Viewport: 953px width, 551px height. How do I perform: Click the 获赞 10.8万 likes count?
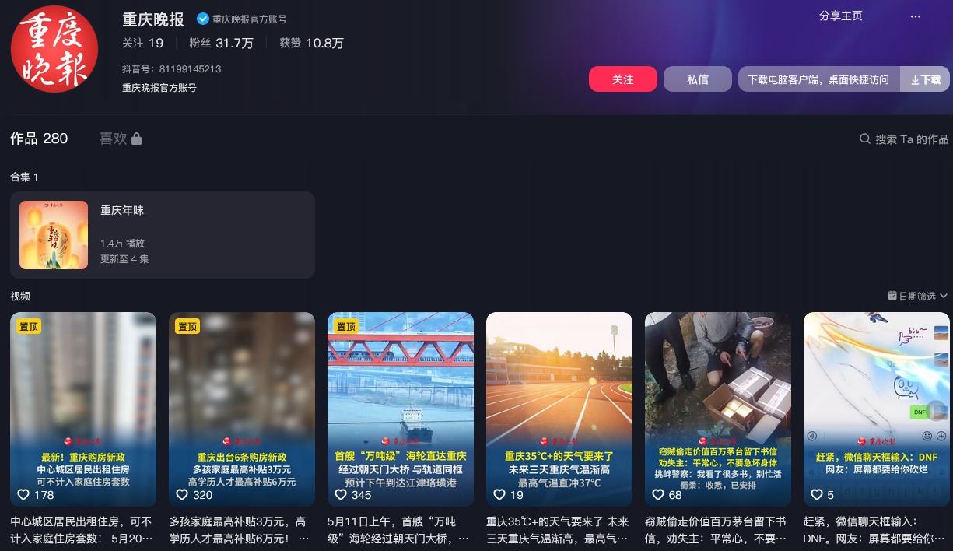312,44
